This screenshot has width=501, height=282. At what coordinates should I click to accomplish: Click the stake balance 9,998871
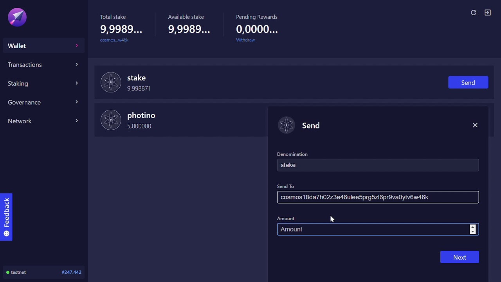(139, 89)
